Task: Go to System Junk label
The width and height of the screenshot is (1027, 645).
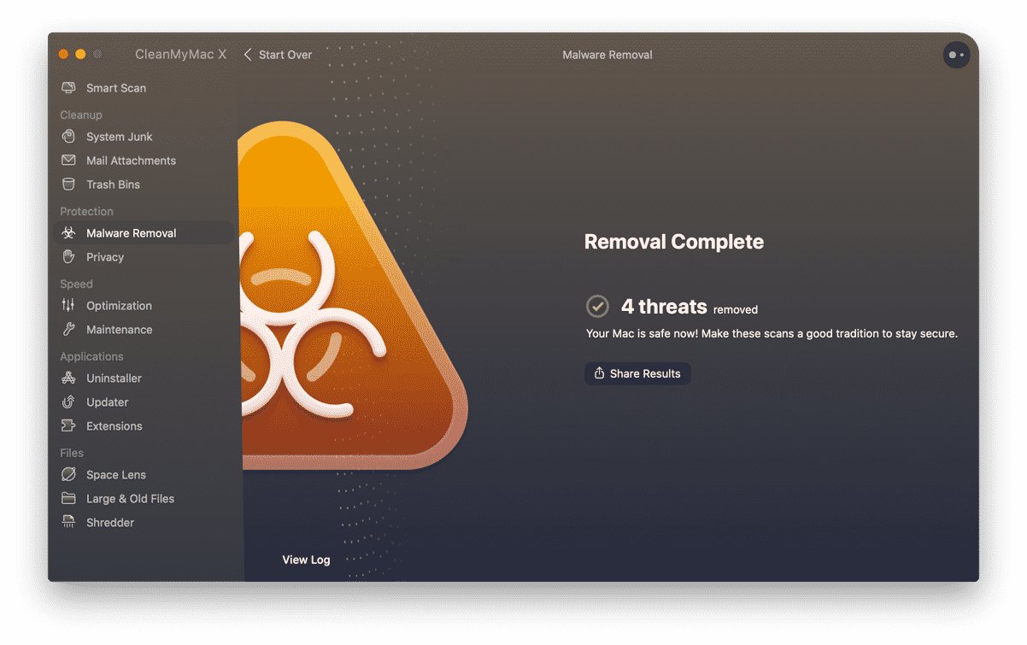Action: (120, 137)
